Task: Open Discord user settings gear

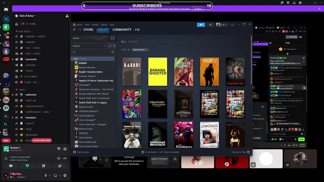Action: [x=65, y=175]
